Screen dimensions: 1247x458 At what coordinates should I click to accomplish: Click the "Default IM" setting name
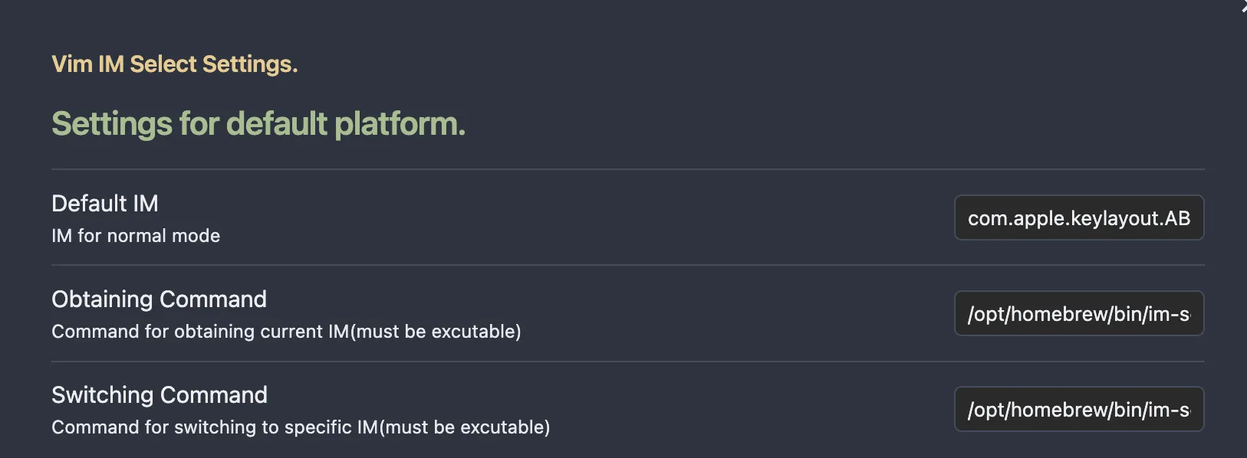click(105, 204)
